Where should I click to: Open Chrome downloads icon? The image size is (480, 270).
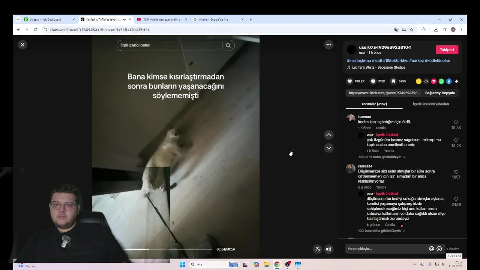point(436,30)
